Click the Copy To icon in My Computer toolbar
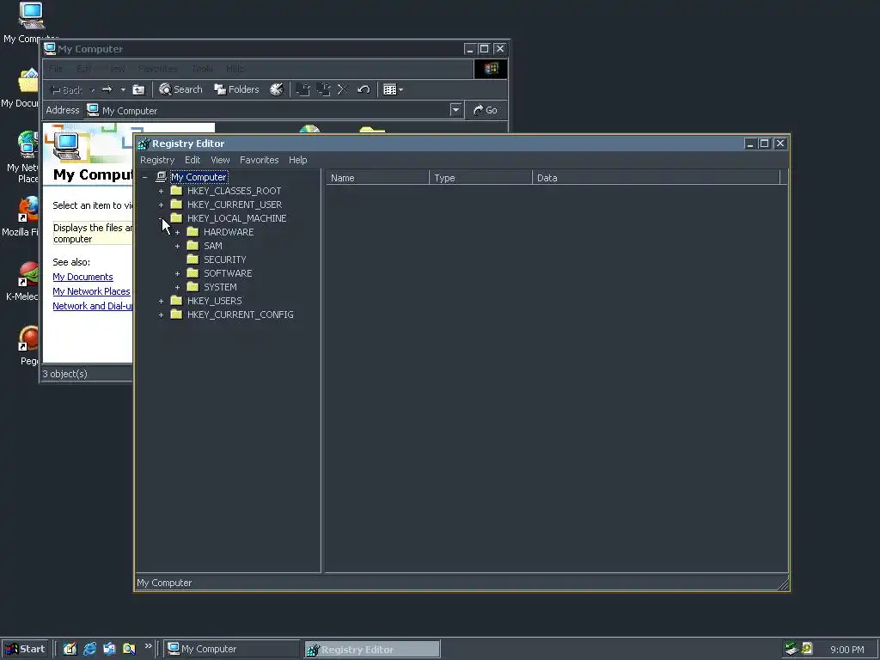The image size is (880, 660). point(323,89)
